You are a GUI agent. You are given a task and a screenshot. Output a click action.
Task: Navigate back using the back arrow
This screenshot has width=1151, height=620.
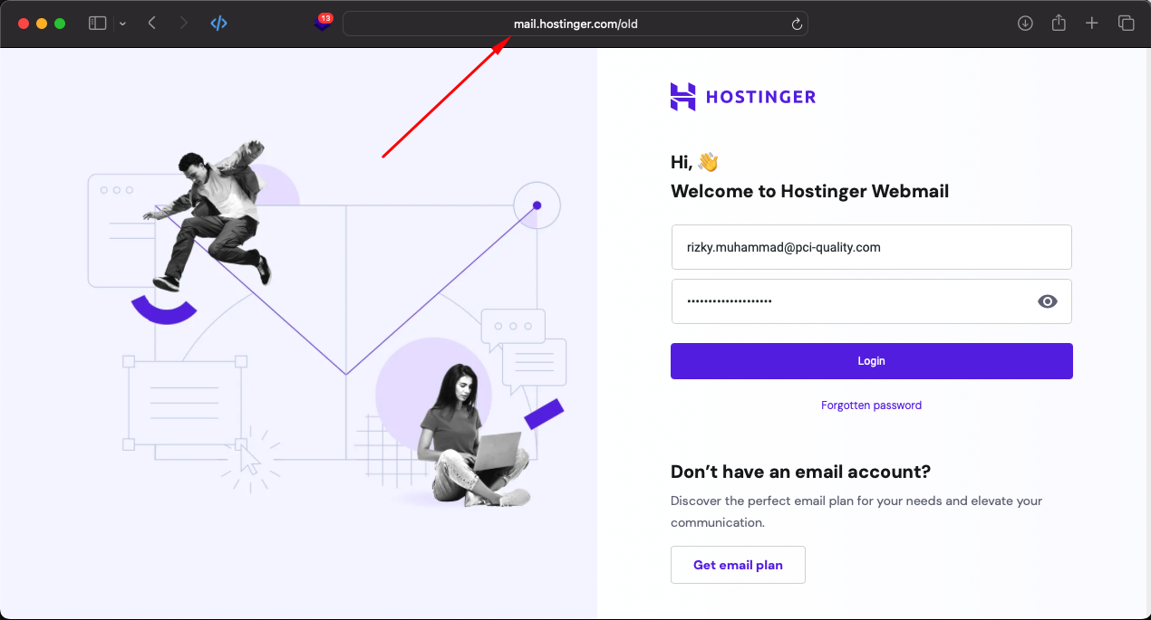(x=151, y=23)
